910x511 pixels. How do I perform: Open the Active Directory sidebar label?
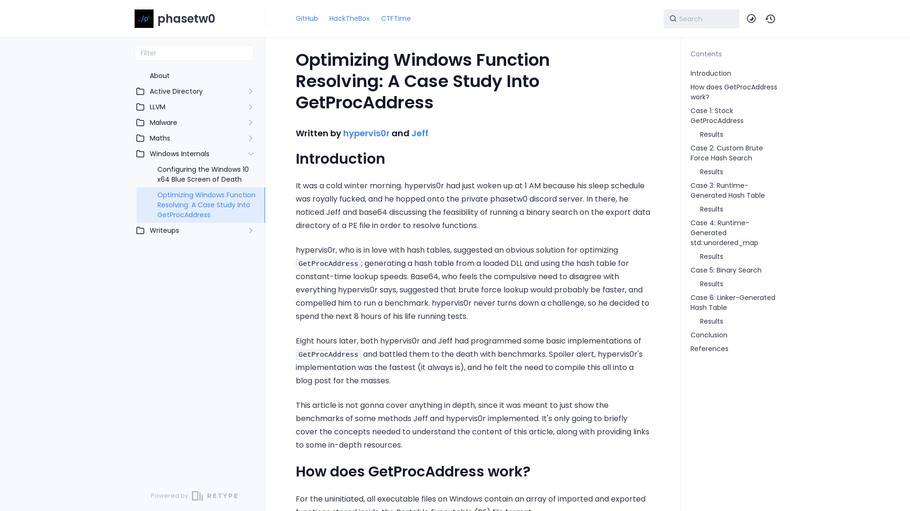[176, 91]
